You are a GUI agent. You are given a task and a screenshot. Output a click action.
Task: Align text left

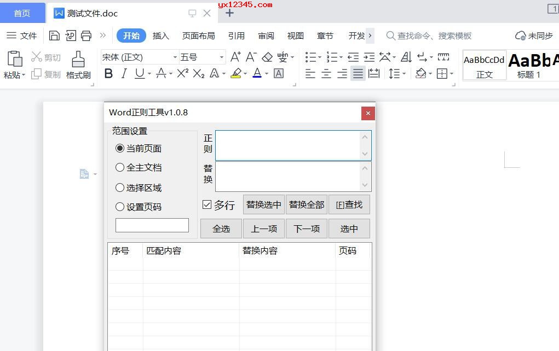coord(310,74)
